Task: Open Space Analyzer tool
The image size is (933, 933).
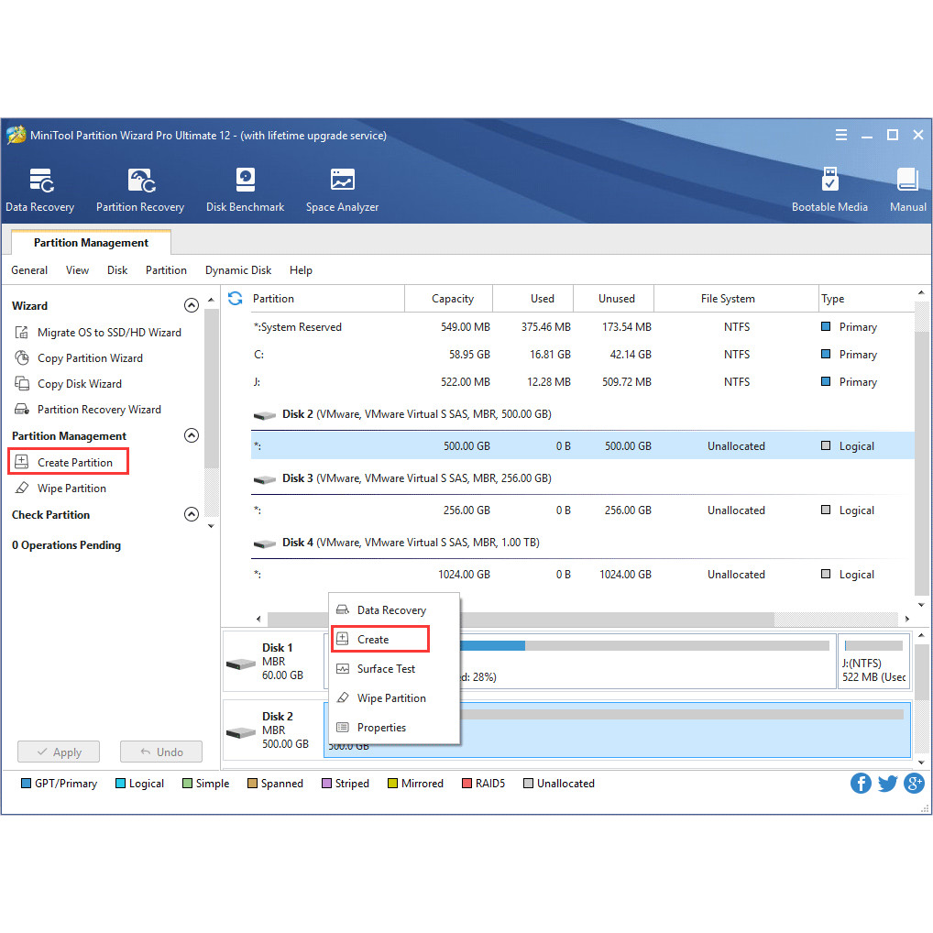Action: [x=342, y=190]
